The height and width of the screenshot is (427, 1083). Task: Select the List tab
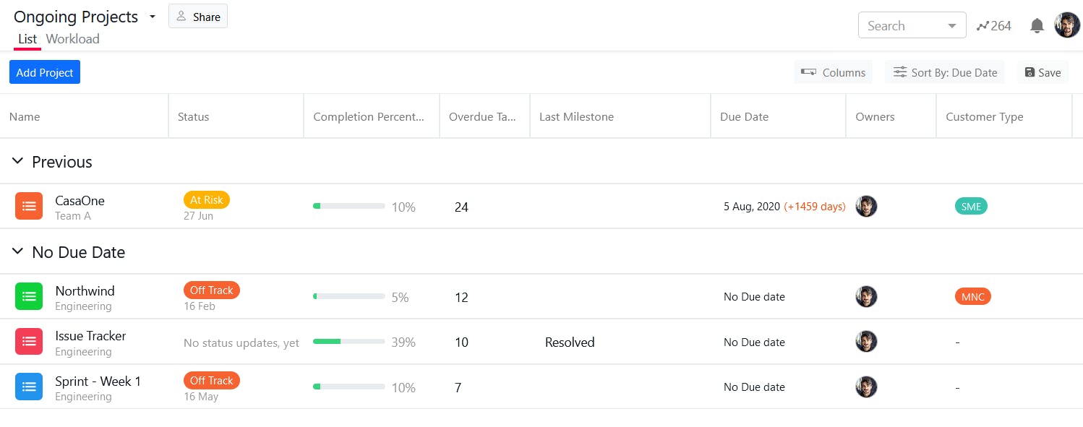[x=27, y=39]
